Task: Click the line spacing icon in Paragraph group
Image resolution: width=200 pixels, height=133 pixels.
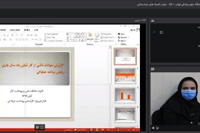Action: point(36,35)
